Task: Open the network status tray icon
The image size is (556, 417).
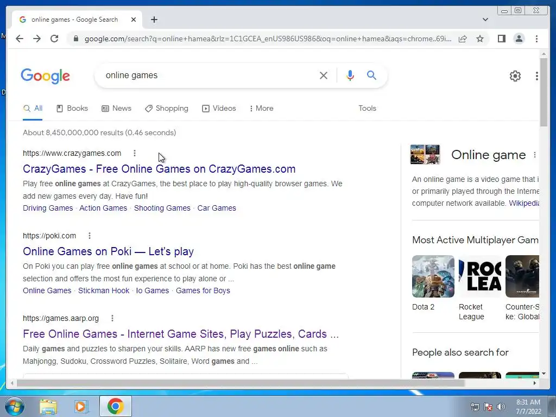Action: pyautogui.click(x=475, y=407)
